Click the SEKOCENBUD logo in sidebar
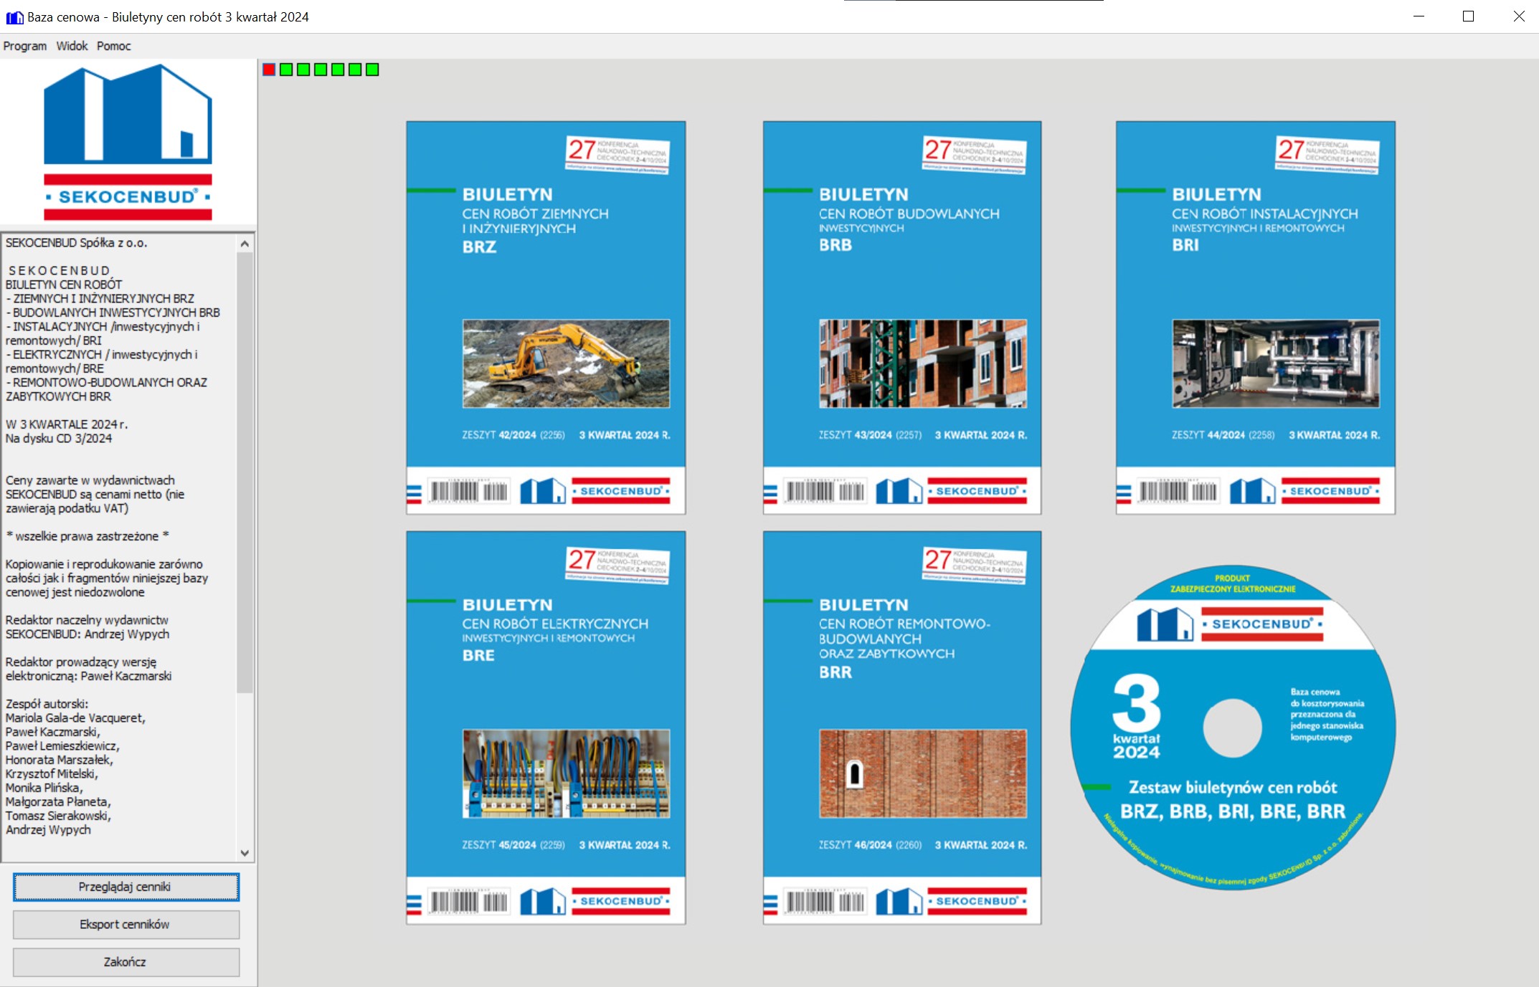The image size is (1539, 987). click(x=128, y=142)
